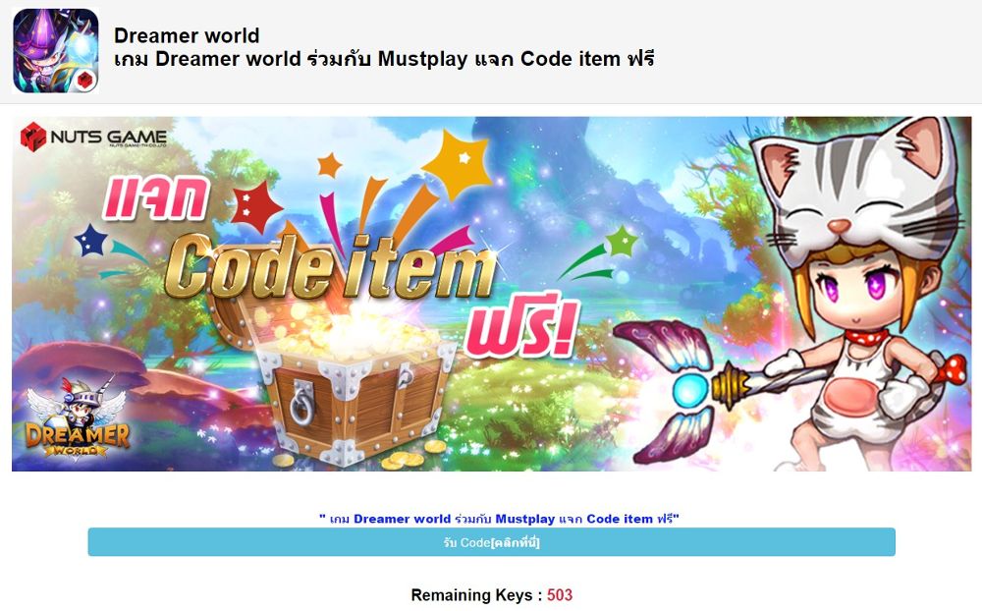Click the Remaining Keys 503 counter

pyautogui.click(x=492, y=594)
